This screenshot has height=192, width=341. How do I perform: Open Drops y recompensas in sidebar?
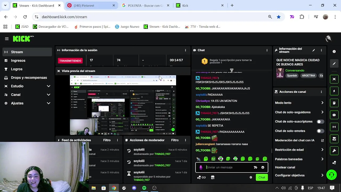(x=27, y=78)
